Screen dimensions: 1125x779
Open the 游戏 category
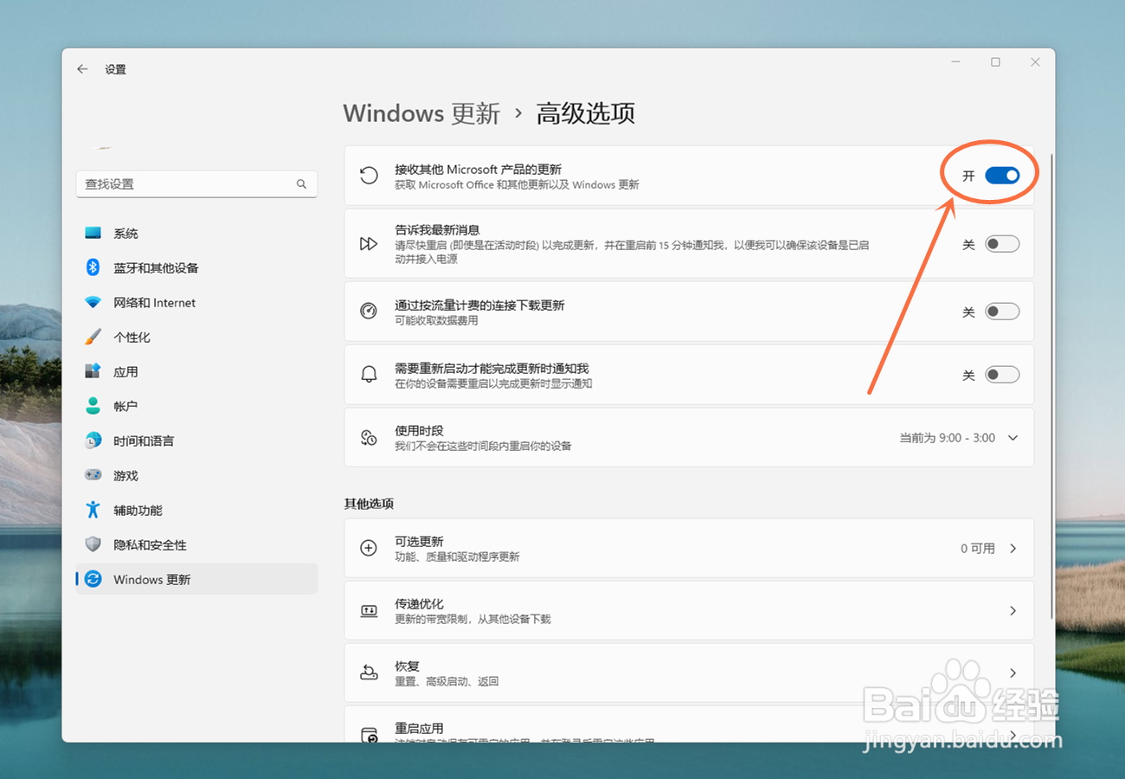196,475
